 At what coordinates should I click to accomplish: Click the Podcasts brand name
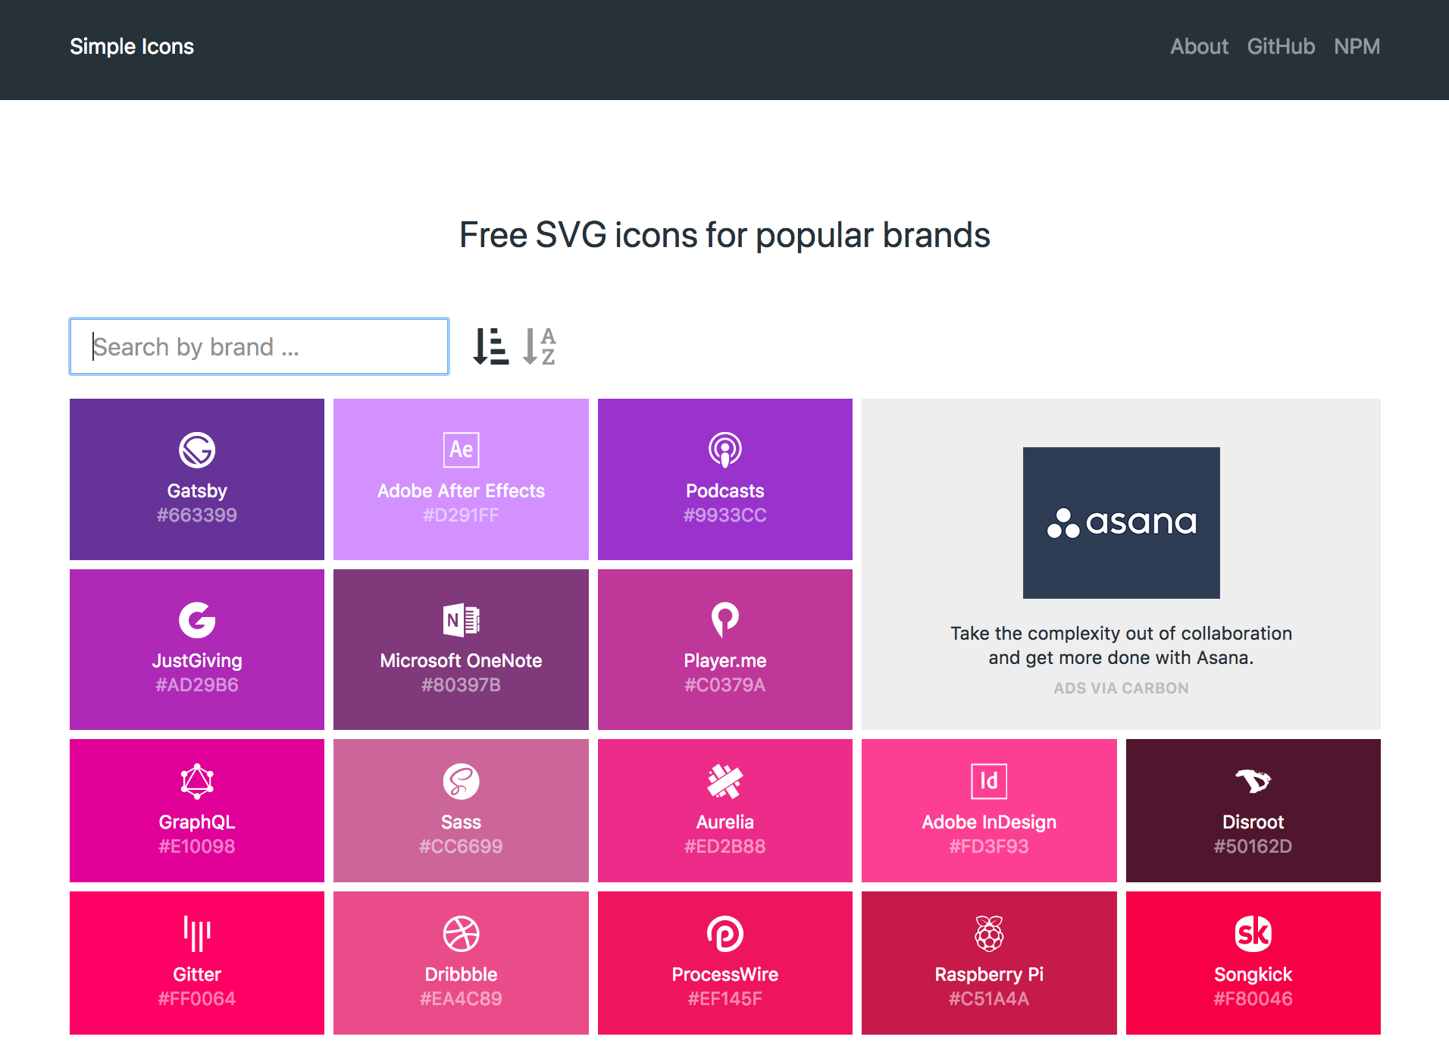725,491
